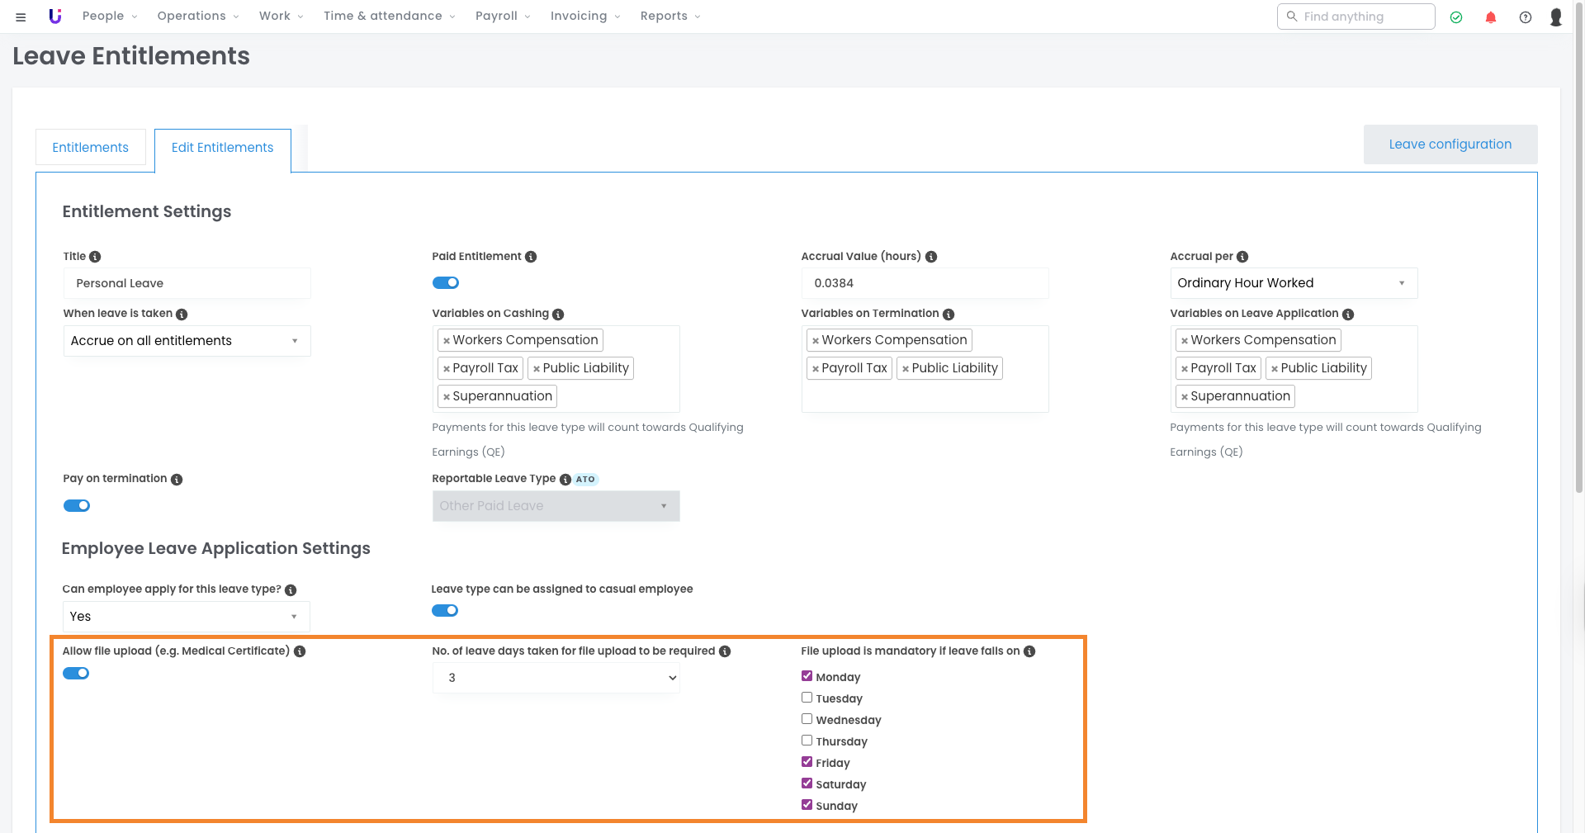1585x833 pixels.
Task: Click info icon beside Variables on Termination
Action: 949,315
